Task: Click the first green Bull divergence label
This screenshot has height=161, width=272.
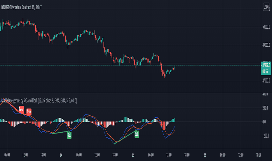Action: pyautogui.click(x=69, y=135)
